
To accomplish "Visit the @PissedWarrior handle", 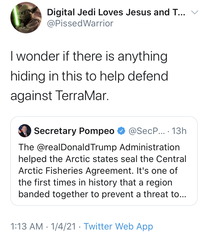I will point(80,23).
